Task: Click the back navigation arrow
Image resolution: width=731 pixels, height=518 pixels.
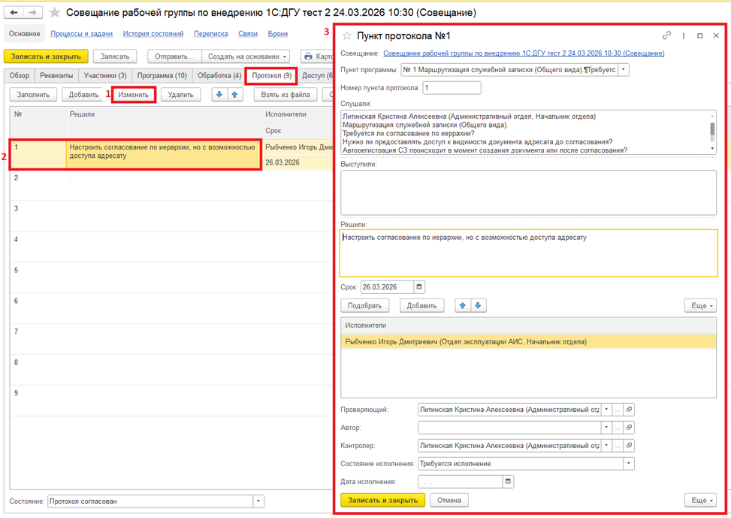Action: [14, 13]
